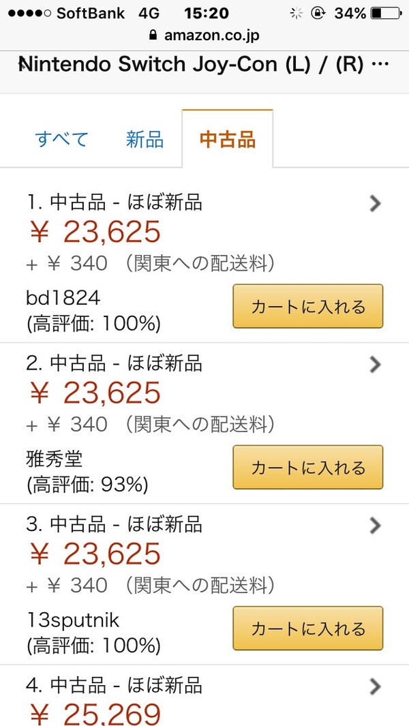Open seller 雅秀堂 profile
The height and width of the screenshot is (726, 409).
(55, 459)
